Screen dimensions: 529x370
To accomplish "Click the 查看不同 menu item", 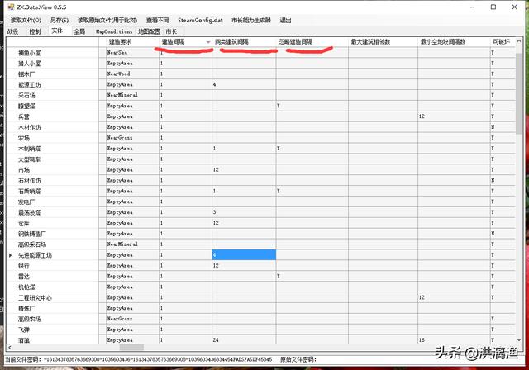I will [160, 20].
